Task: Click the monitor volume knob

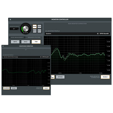Action: click(x=26, y=28)
